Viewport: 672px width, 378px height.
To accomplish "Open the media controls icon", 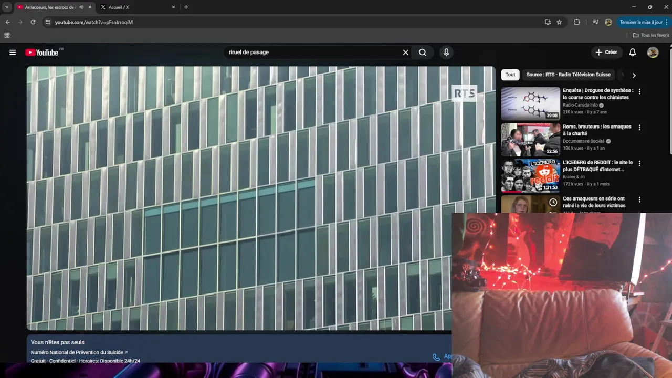I will tap(595, 22).
